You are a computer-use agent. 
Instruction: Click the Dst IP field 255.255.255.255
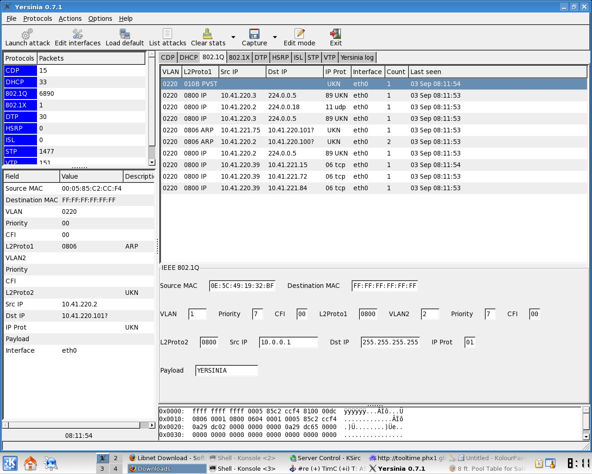[x=390, y=343]
